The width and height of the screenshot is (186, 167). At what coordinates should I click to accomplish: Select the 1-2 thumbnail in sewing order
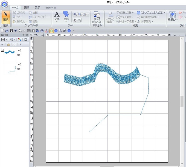click(10, 69)
